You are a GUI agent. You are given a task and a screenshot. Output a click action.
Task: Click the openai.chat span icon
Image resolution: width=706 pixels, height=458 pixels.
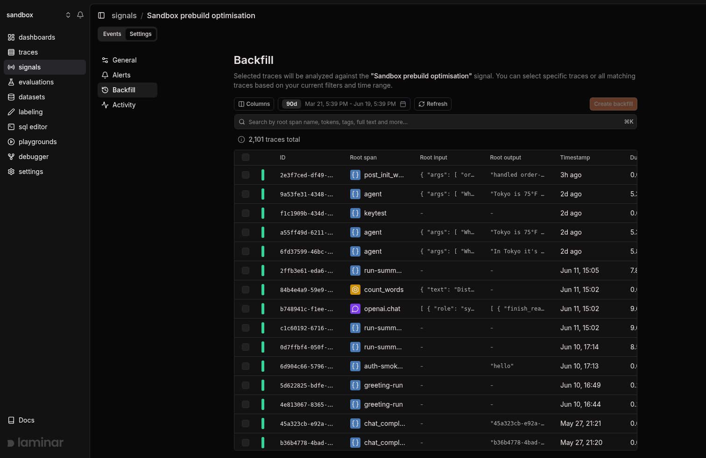click(x=355, y=309)
